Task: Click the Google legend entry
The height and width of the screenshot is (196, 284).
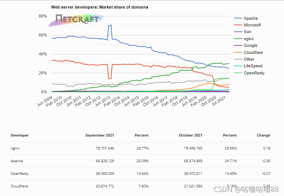Action: pyautogui.click(x=245, y=46)
